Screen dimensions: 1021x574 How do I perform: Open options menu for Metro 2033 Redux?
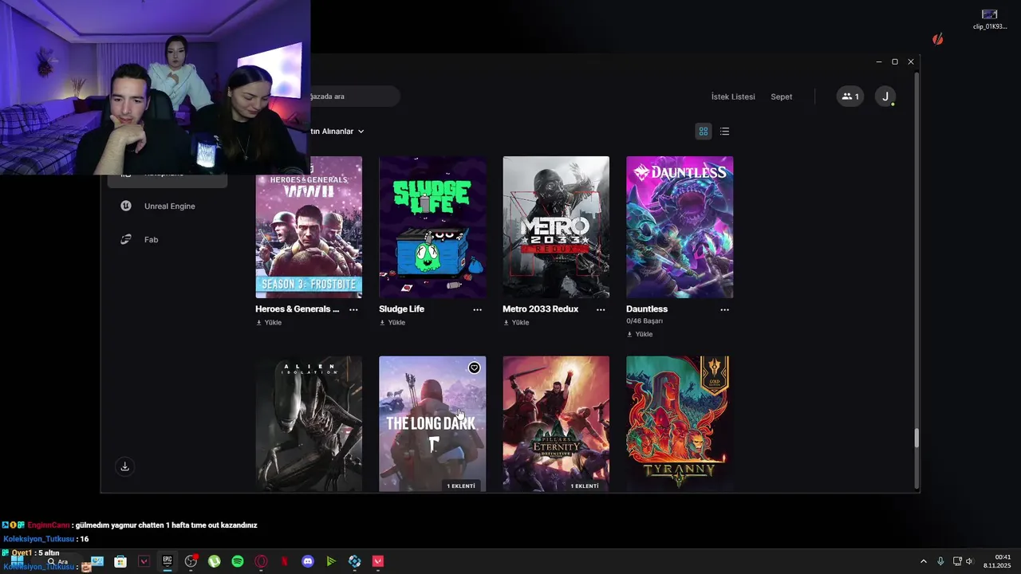[601, 309]
